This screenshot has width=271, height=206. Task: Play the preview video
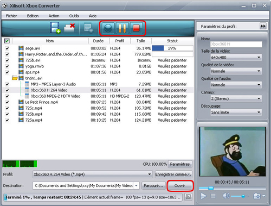click(x=204, y=196)
